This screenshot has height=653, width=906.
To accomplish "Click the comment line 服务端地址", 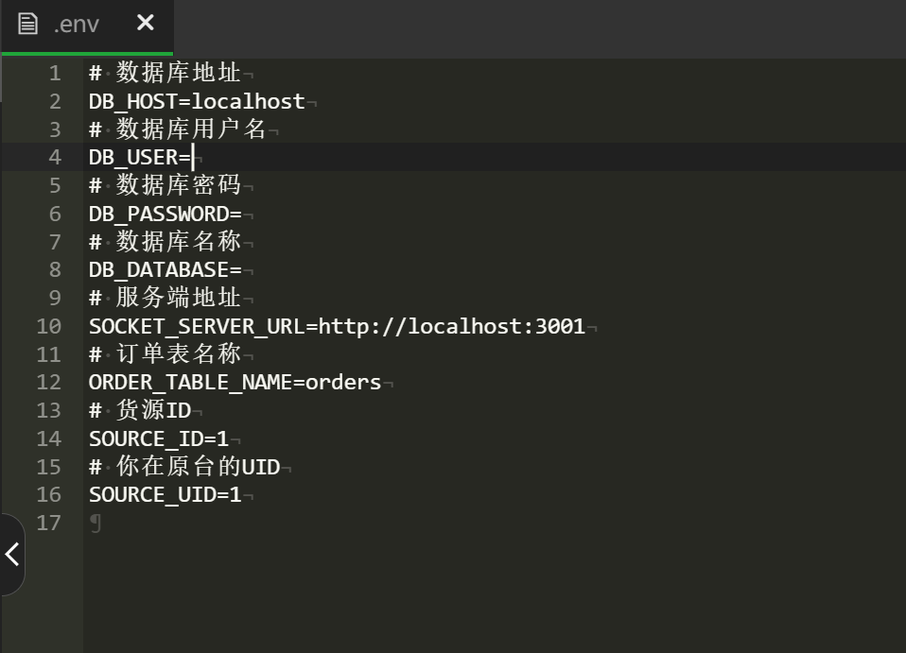I will tap(178, 299).
